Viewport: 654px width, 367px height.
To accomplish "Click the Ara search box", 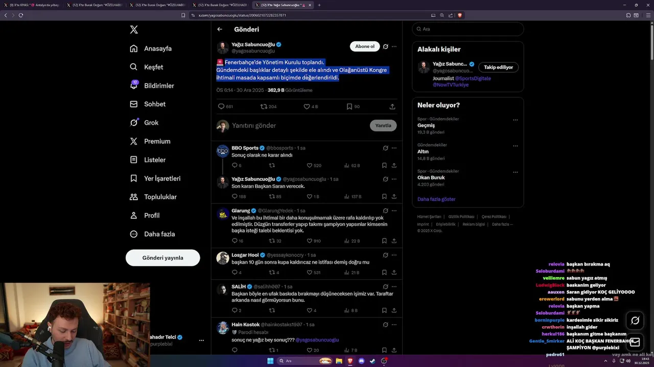I will tap(468, 29).
